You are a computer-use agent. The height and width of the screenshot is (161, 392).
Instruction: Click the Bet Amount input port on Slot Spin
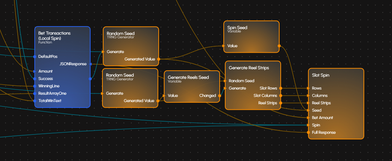(x=308, y=118)
